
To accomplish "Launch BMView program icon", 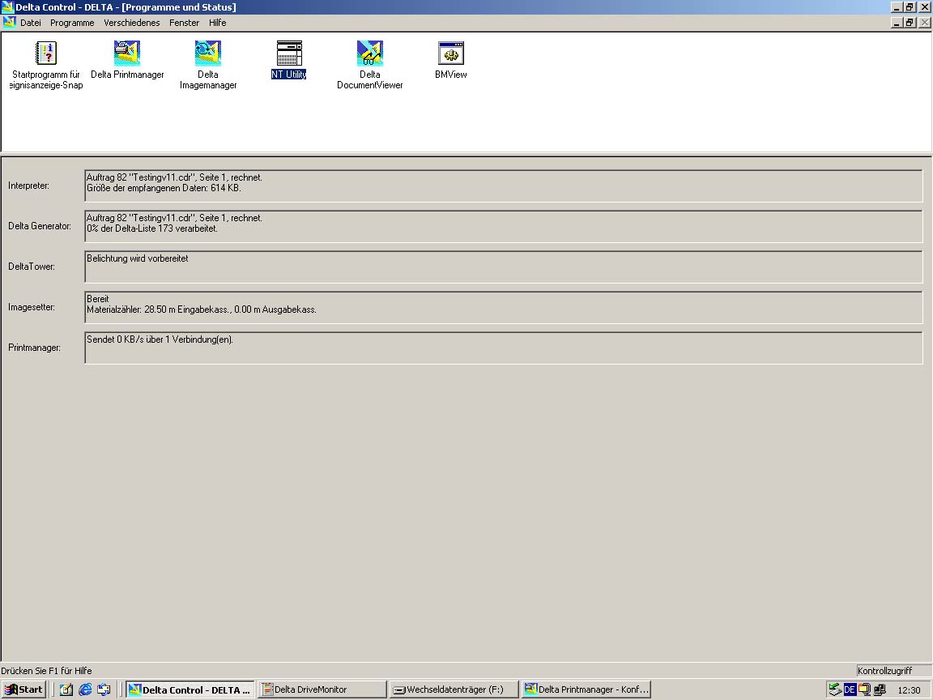I will [x=450, y=53].
